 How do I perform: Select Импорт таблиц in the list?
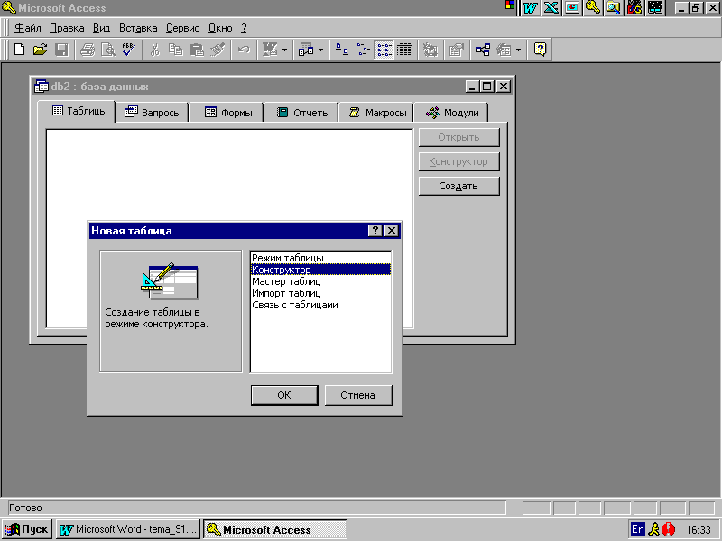pos(321,293)
